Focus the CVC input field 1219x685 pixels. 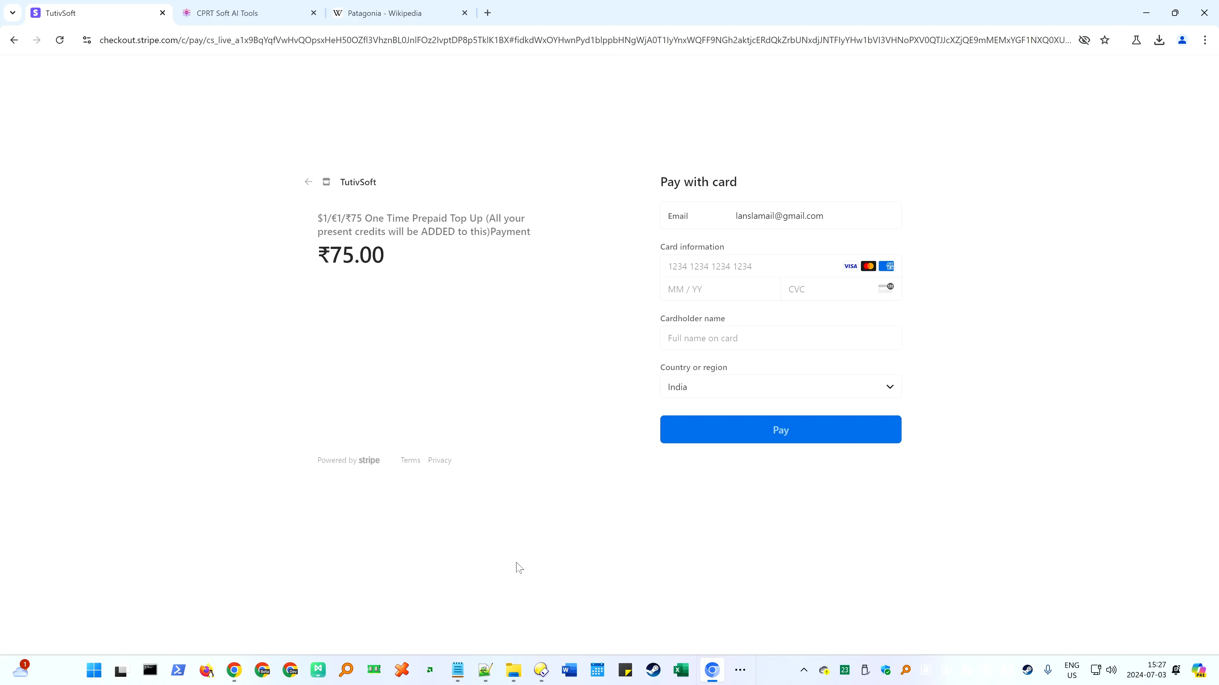click(x=840, y=289)
